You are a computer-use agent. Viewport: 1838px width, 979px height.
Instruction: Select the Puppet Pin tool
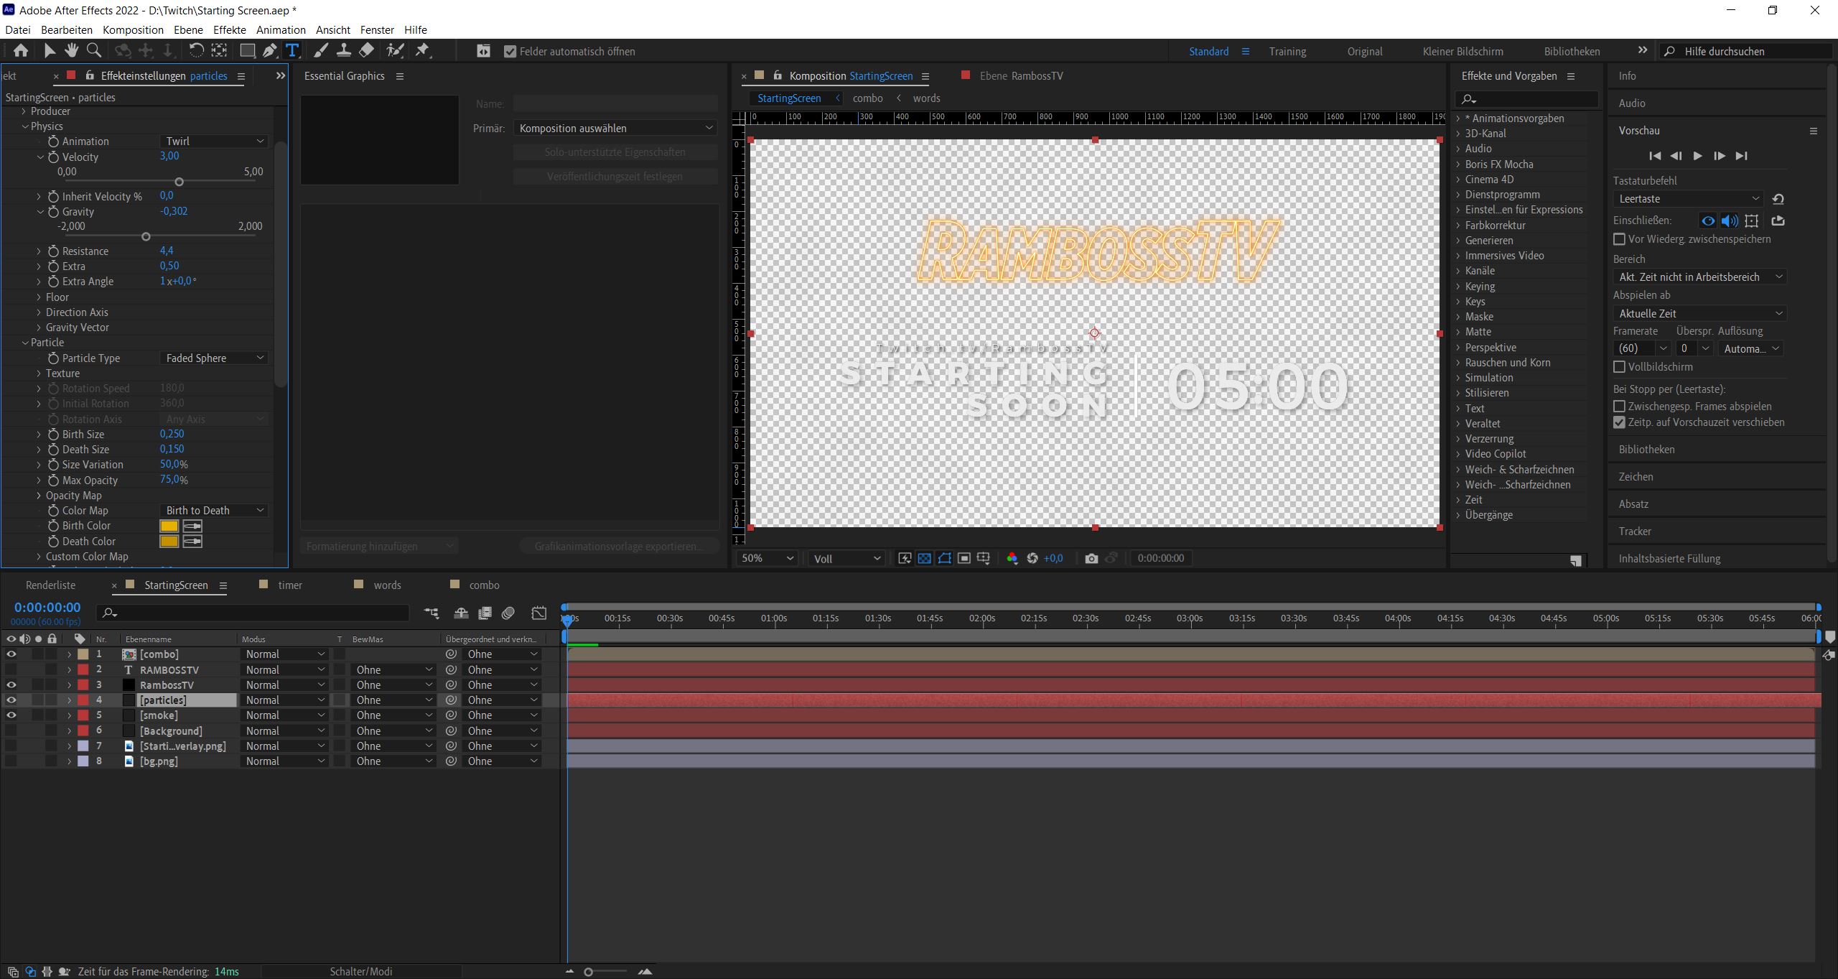[x=423, y=50]
